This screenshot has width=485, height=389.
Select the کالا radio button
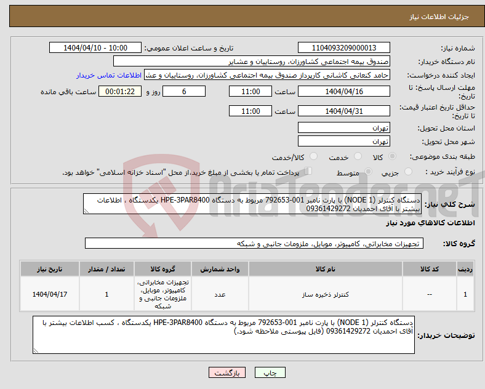[x=392, y=156]
